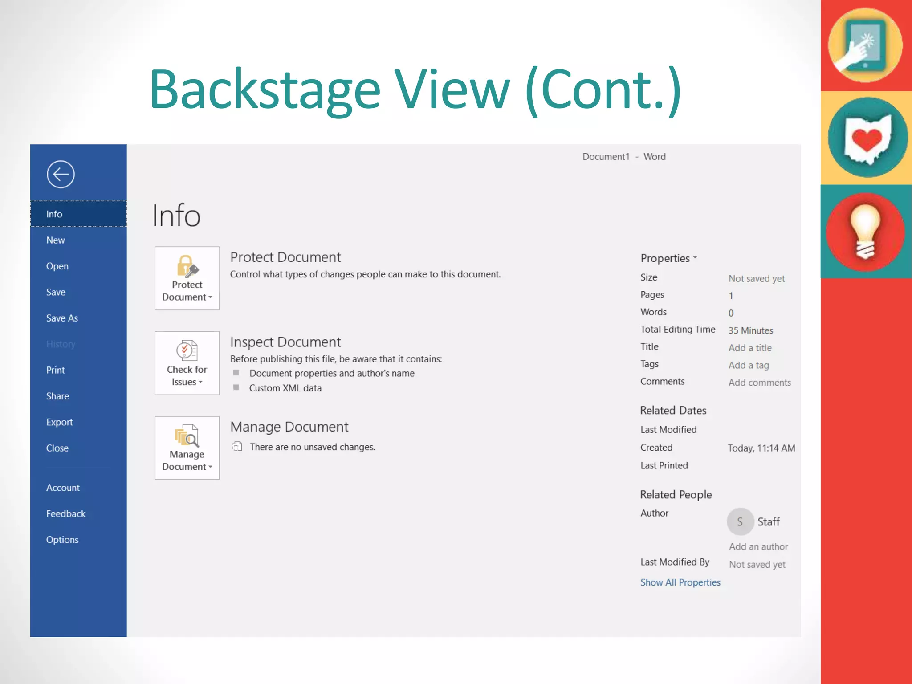Click the back arrow to exit Backstage
912x684 pixels.
61,174
